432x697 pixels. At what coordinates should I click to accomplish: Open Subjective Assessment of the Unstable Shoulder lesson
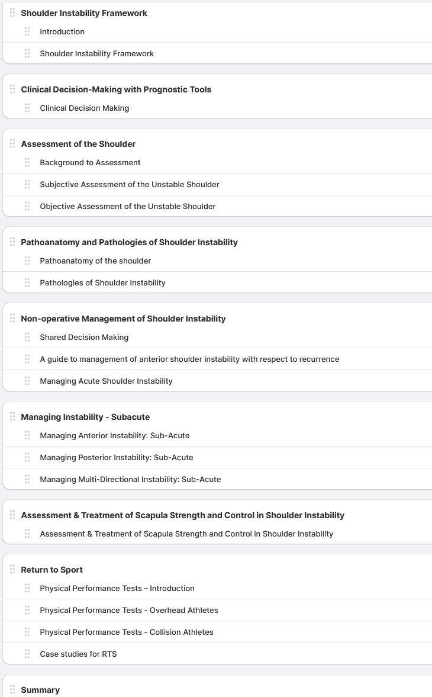click(x=130, y=184)
